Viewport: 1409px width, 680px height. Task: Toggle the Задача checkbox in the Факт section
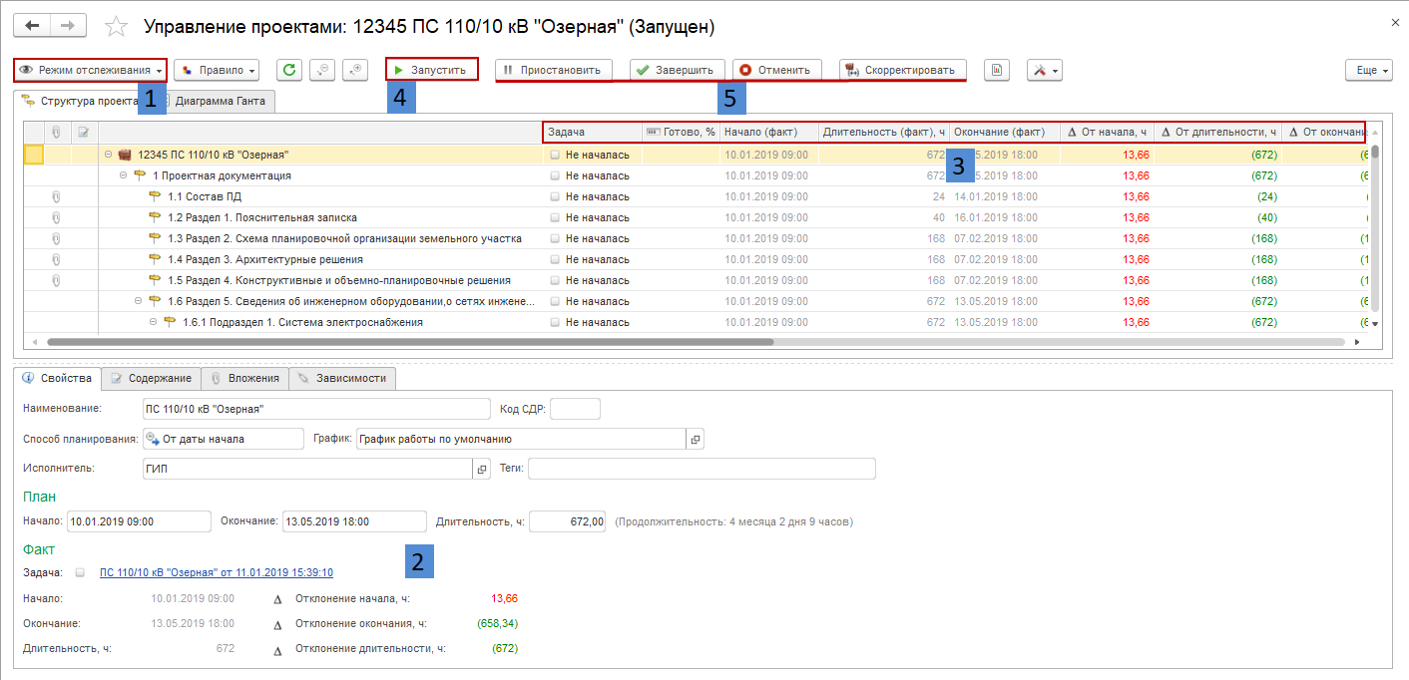click(80, 572)
